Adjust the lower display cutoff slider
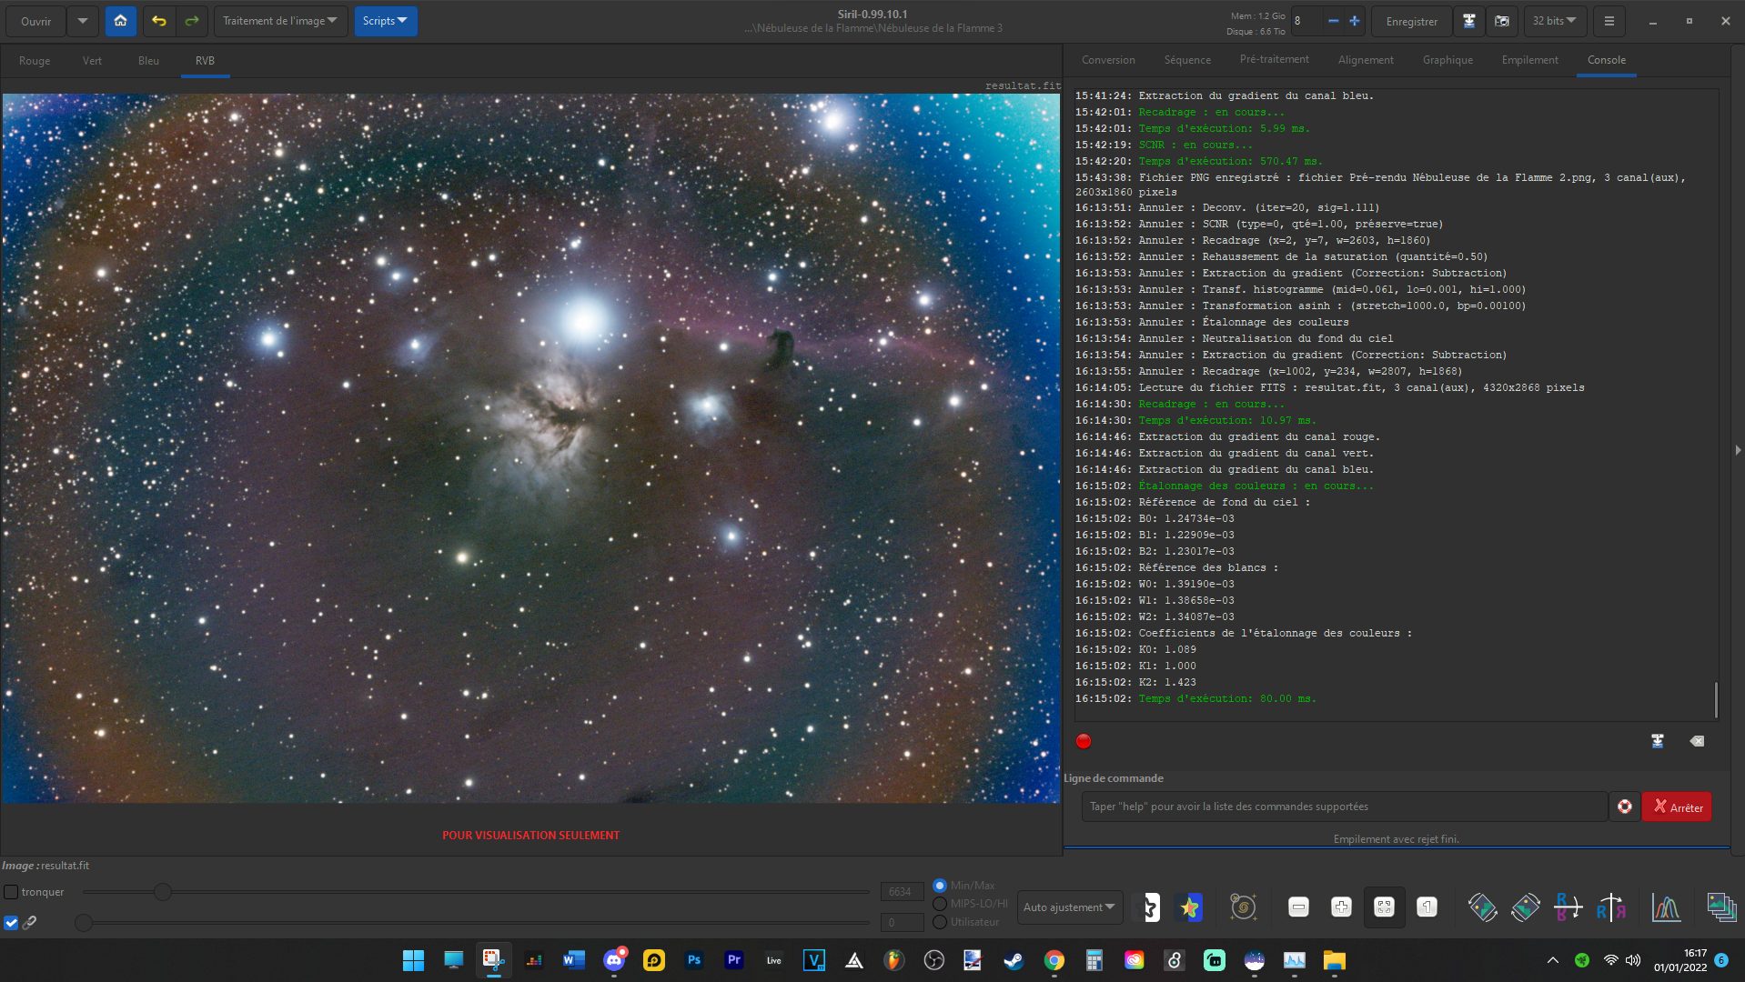The image size is (1745, 982). tap(84, 923)
